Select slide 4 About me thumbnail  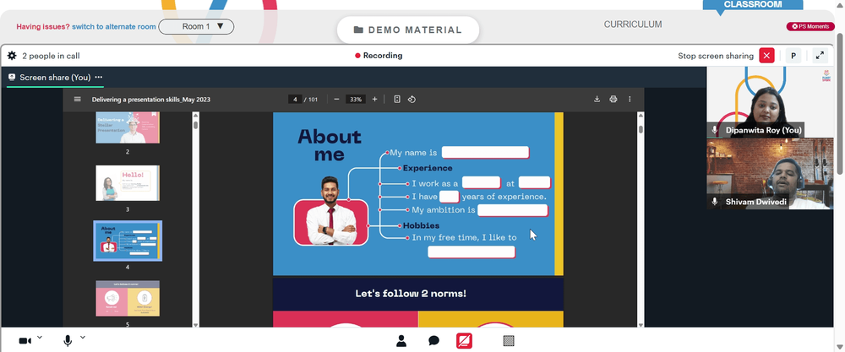click(x=128, y=241)
